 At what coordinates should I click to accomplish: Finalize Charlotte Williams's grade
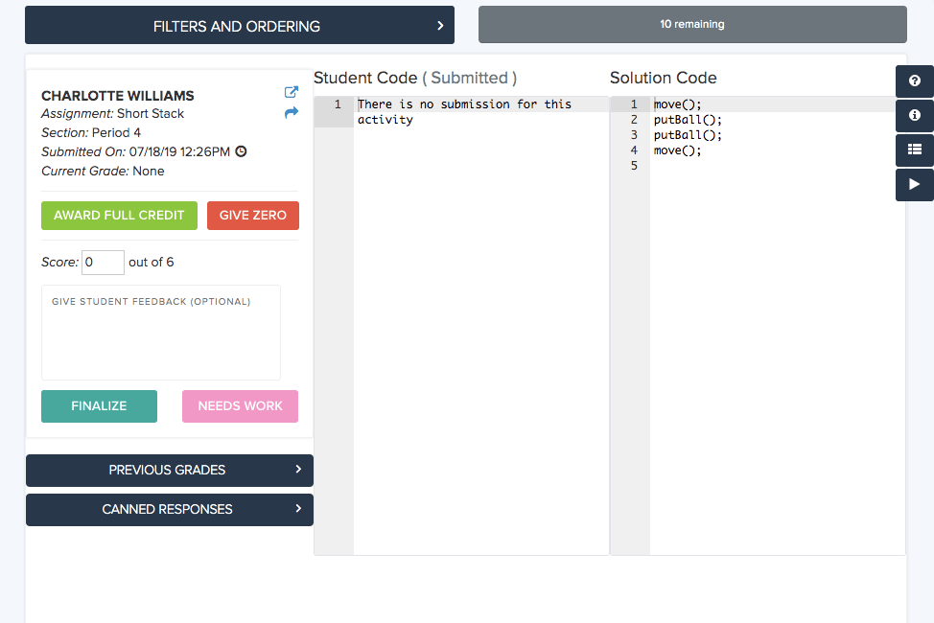tap(99, 406)
